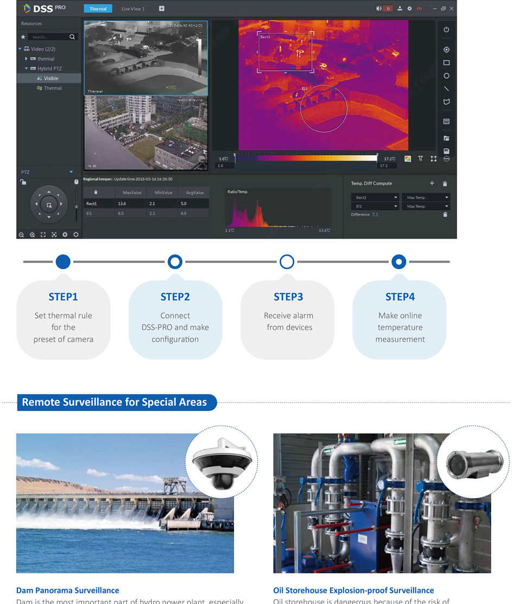Click the search magnifier icon

(x=72, y=37)
